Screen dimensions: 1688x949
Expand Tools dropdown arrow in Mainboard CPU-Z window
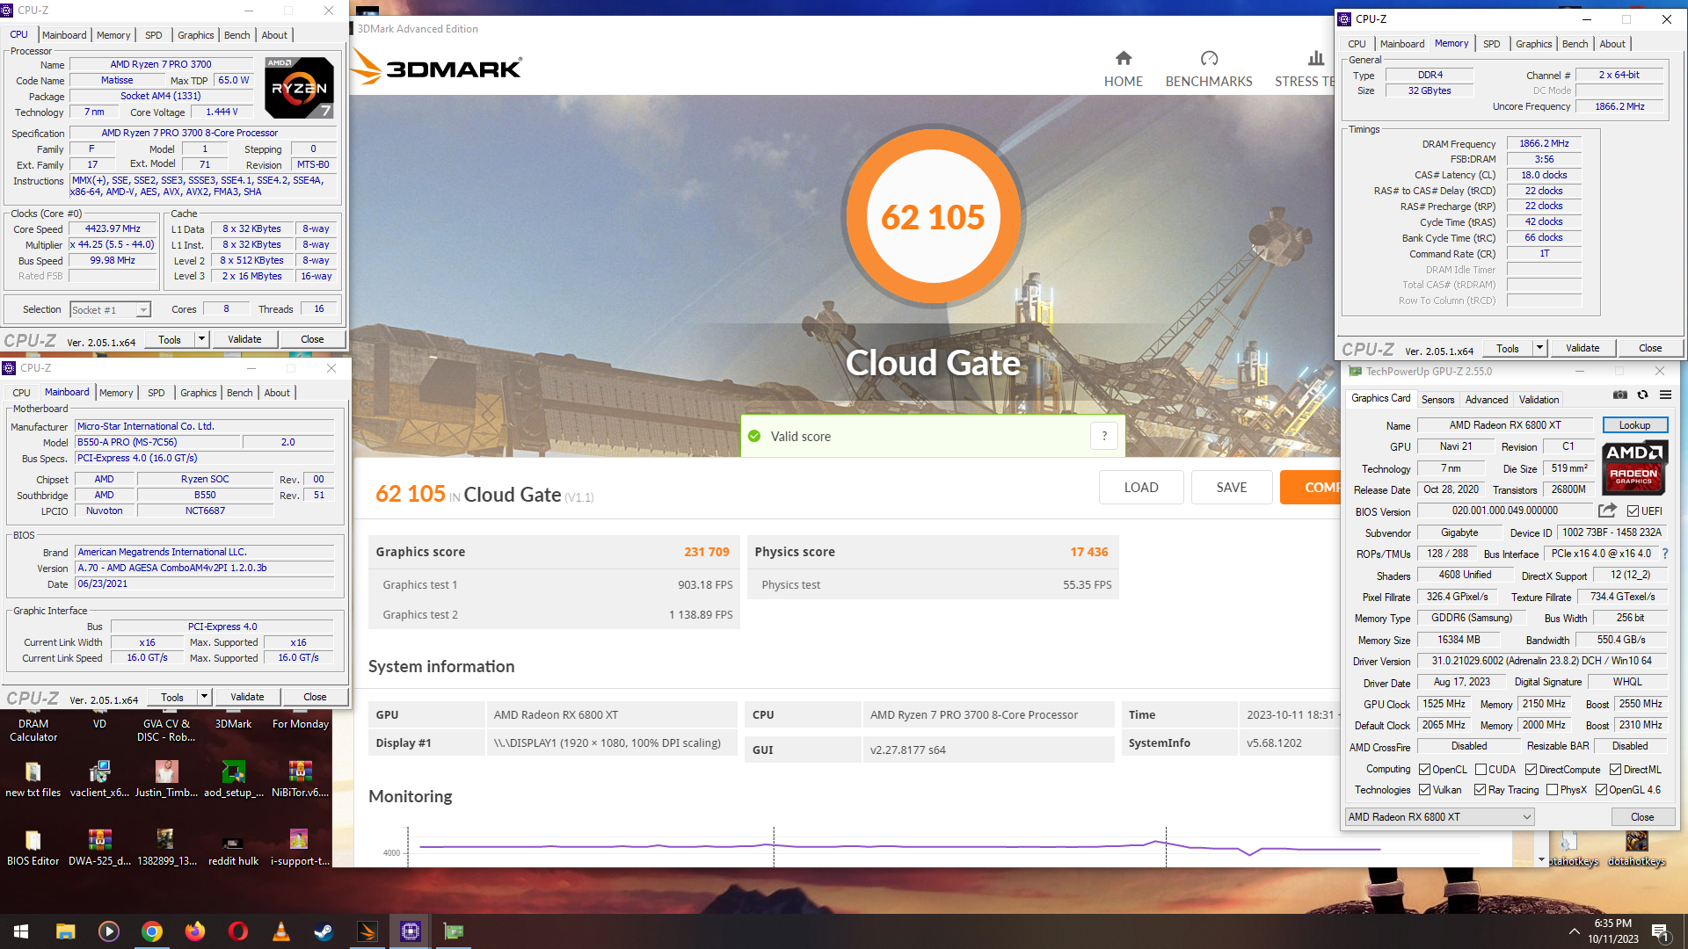(204, 697)
